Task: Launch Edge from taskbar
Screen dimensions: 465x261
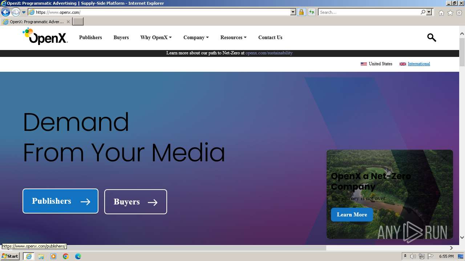Action: pos(78,256)
